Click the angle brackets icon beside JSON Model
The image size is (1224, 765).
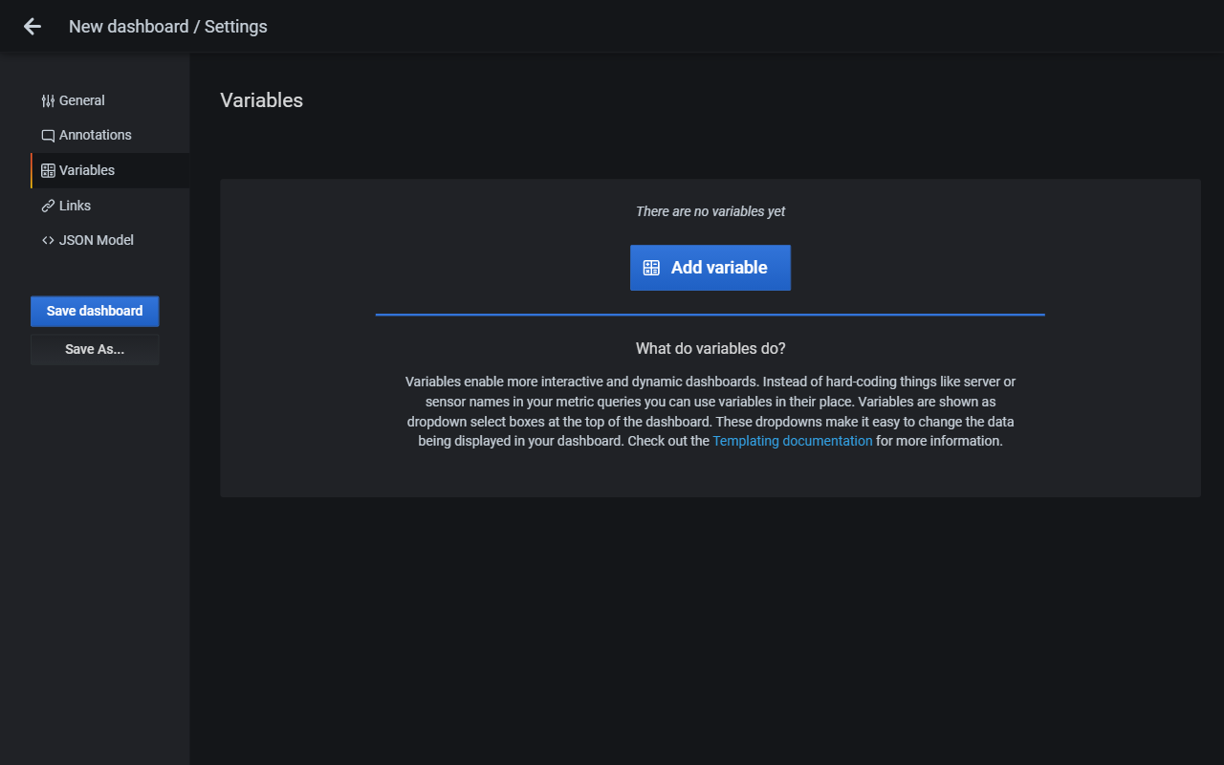point(47,240)
